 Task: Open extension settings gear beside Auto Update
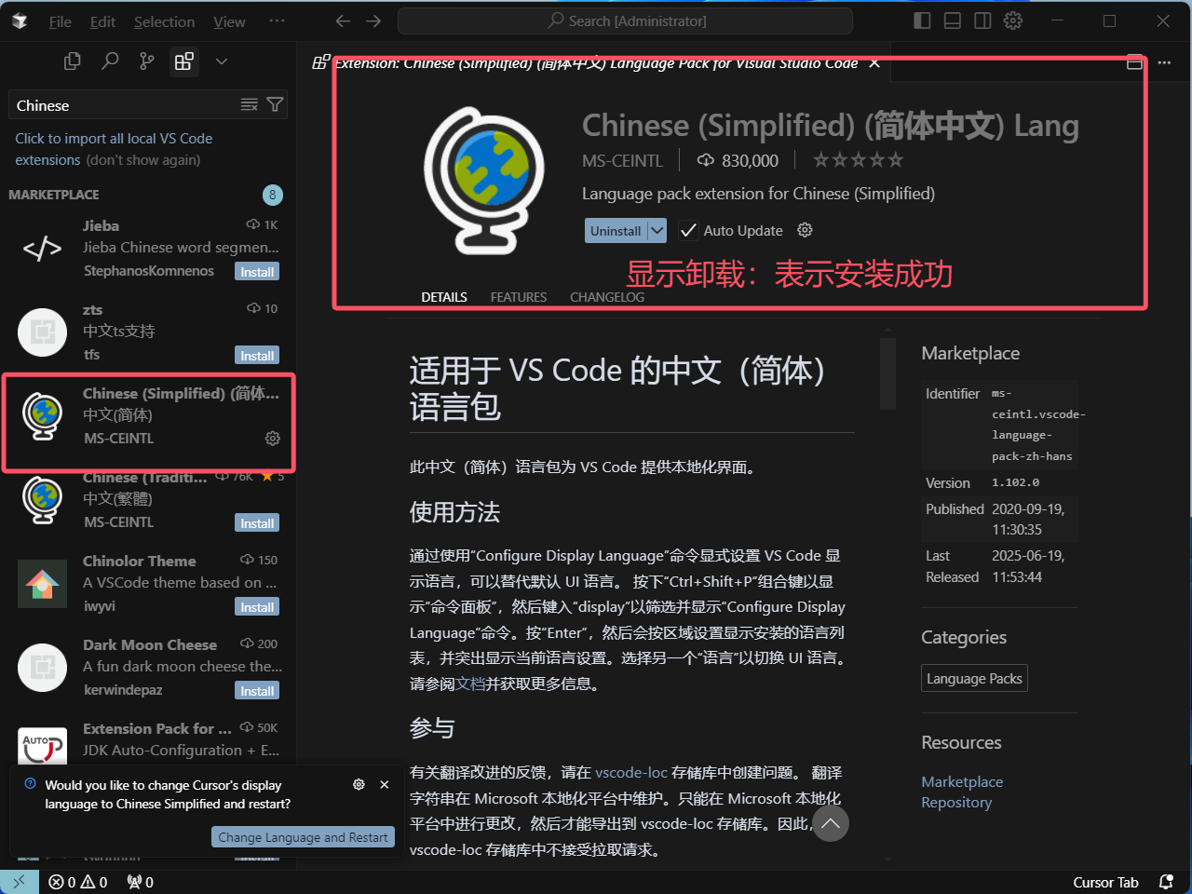tap(806, 230)
